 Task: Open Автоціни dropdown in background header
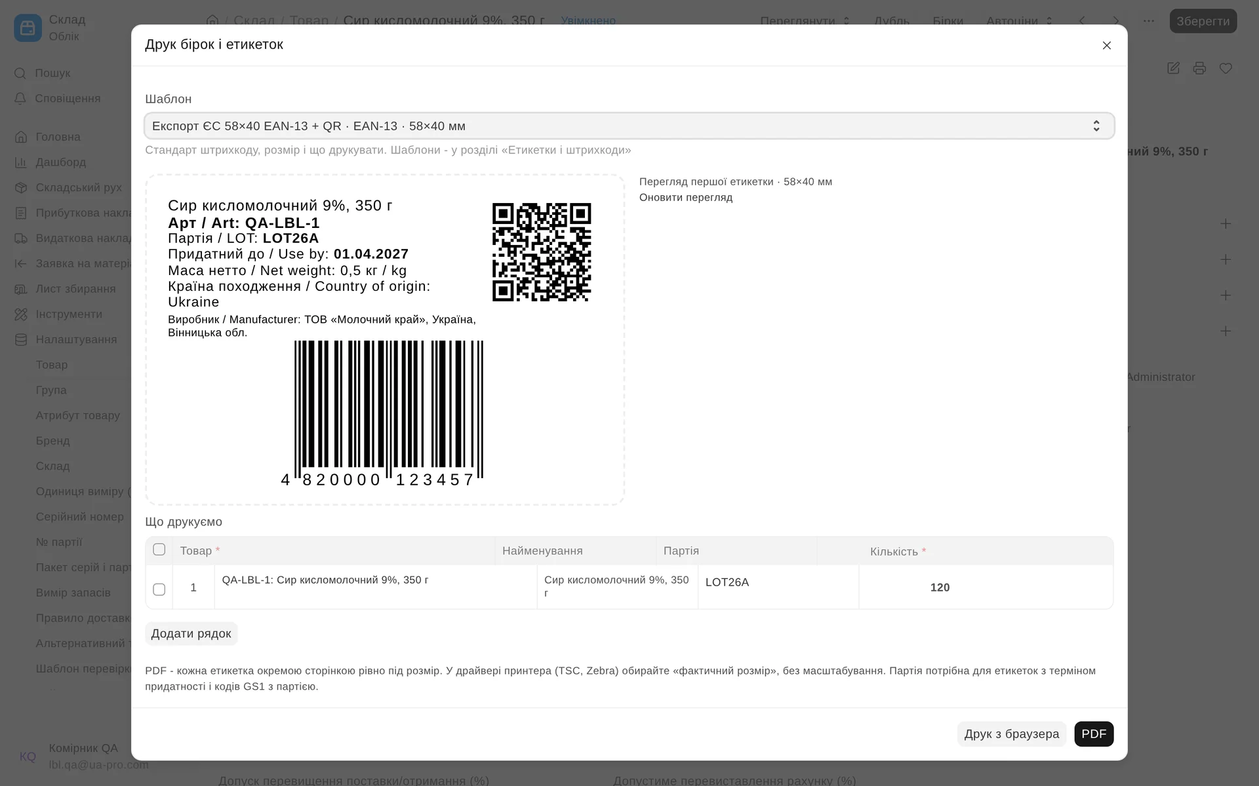click(x=1020, y=21)
